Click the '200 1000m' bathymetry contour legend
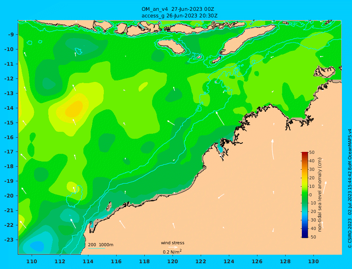The height and width of the screenshot is (269, 352). 101,245
